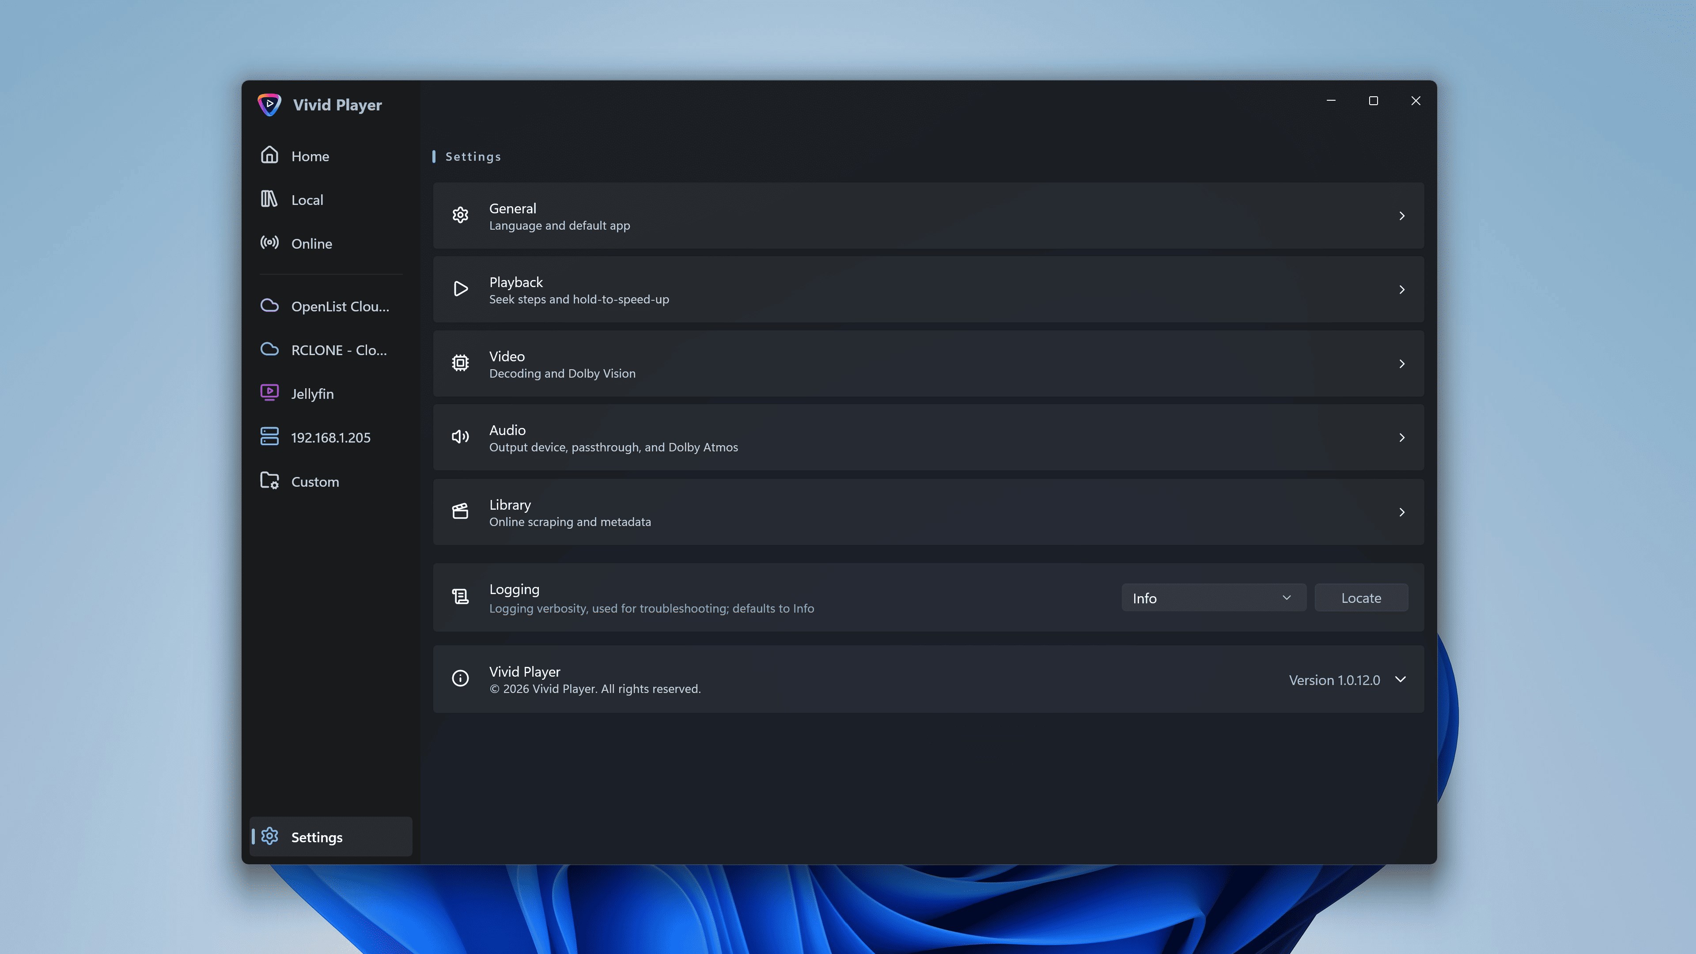Image resolution: width=1696 pixels, height=954 pixels.
Task: Click the Home house icon
Action: pos(269,155)
